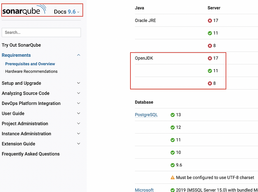Viewport: 258px width, 192px height.
Task: Click orange warning icon for UTF-8 charset
Action: [173, 178]
